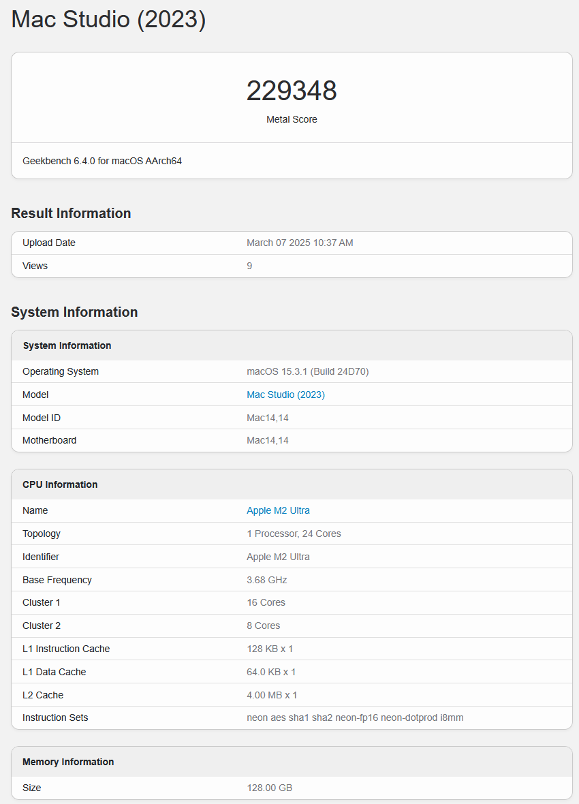The image size is (579, 804).
Task: Click the Mac Studio (2023) page title
Action: pos(108,20)
